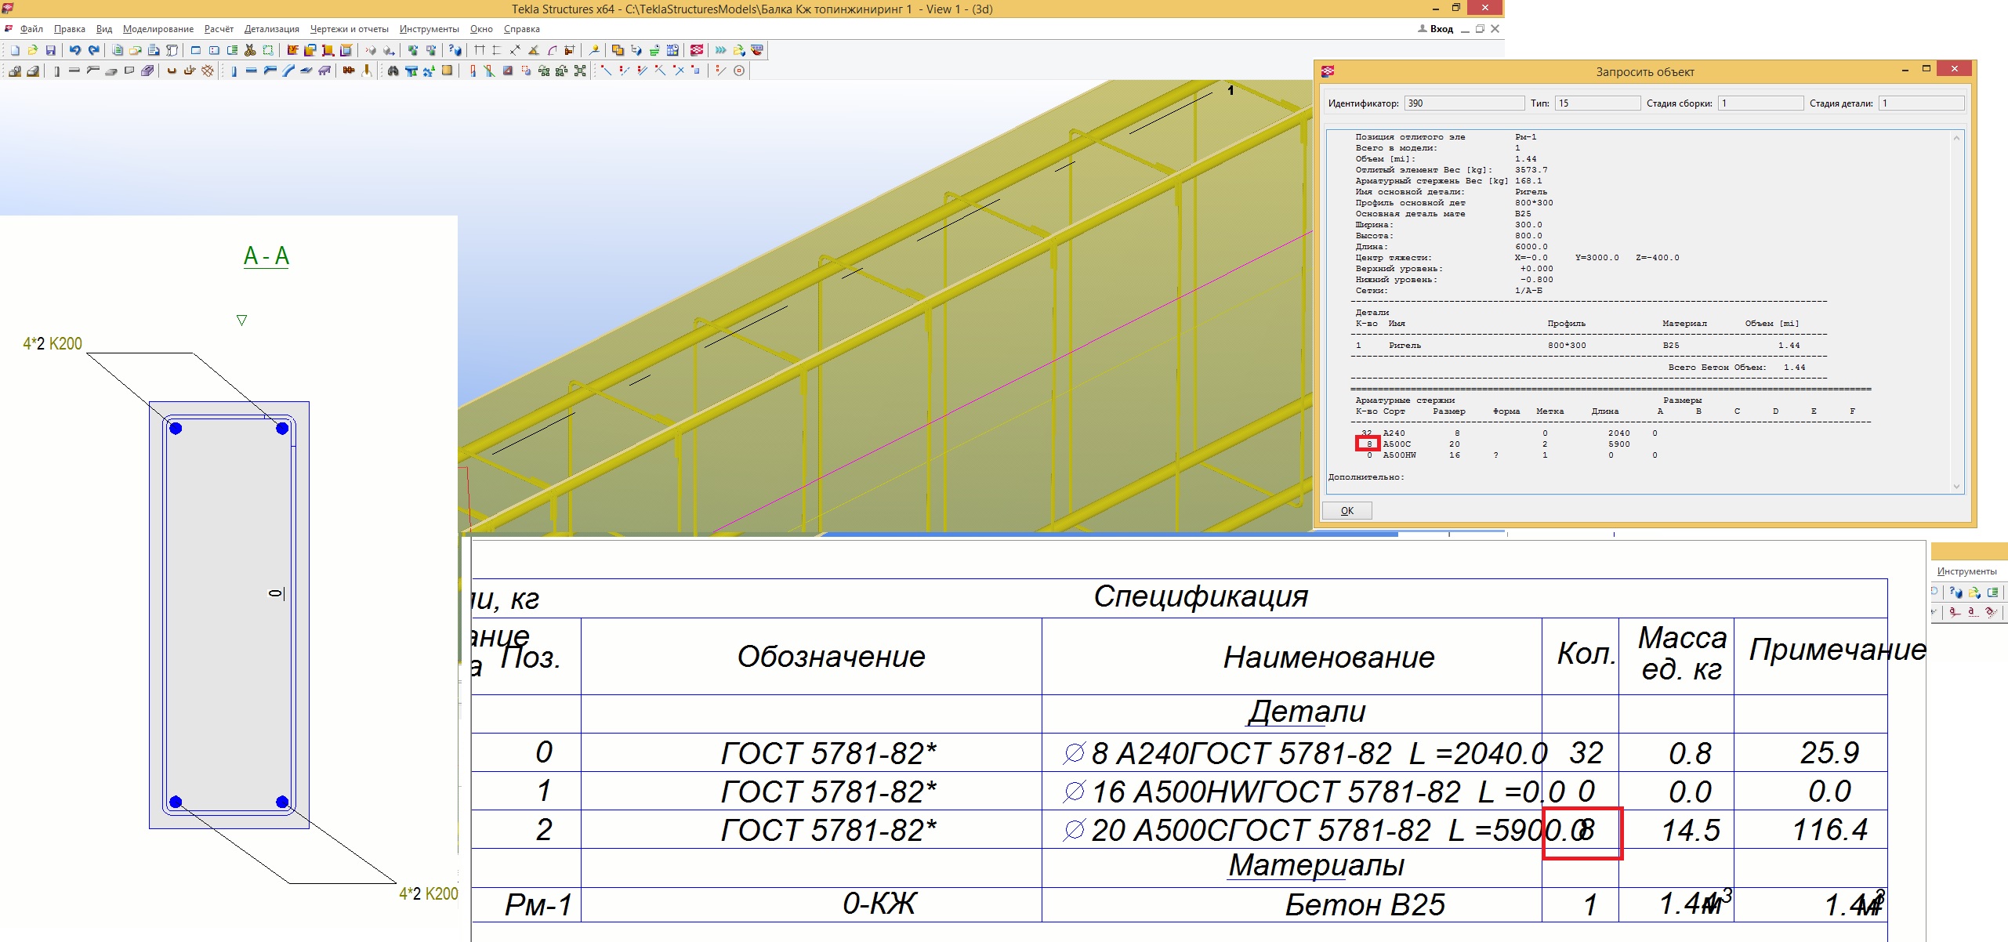Image resolution: width=2008 pixels, height=942 pixels.
Task: Click the measure horizontal distance icon
Action: [x=479, y=50]
